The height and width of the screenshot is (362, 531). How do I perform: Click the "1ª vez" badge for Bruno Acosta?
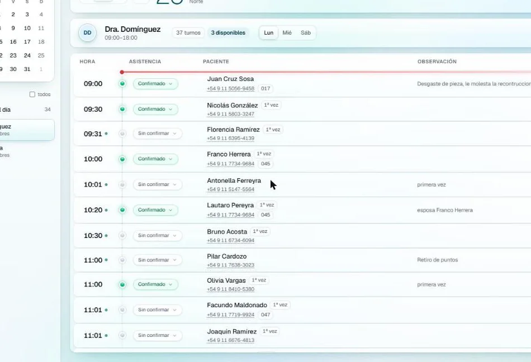tap(260, 231)
